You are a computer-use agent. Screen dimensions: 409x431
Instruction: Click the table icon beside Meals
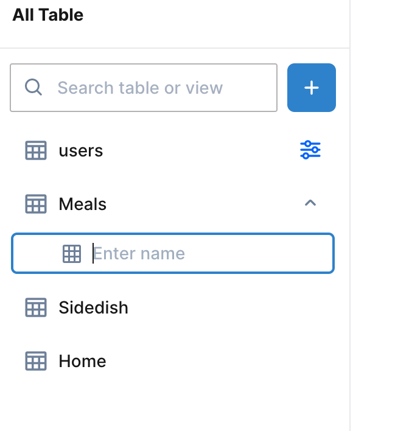36,204
